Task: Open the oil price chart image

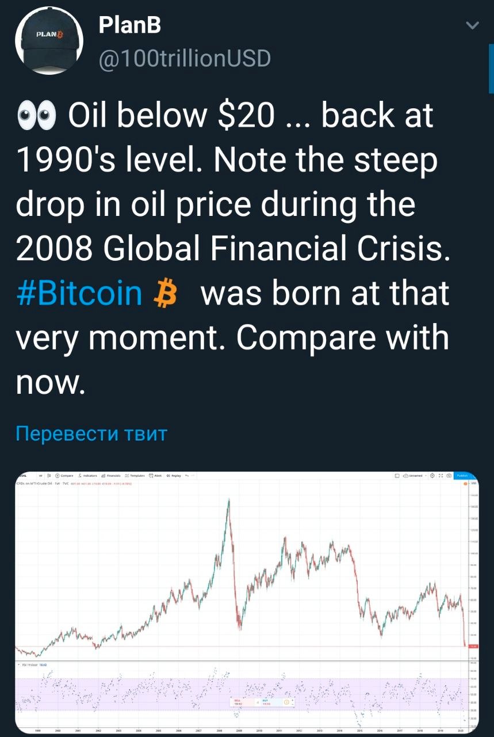Action: [247, 602]
